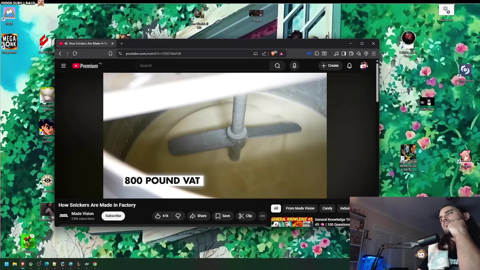Viewport: 480px width, 270px height.
Task: Go back with the browser back arrow
Action: pos(60,54)
